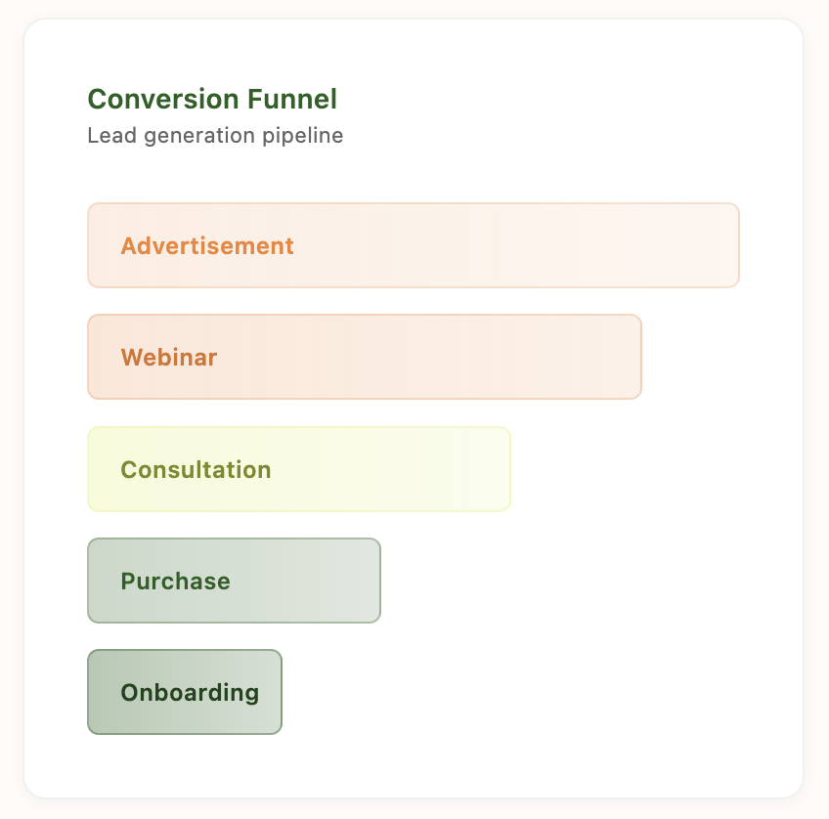Click the Advertisement funnel stage bar
Viewport: 829px width, 819px height.
click(x=413, y=245)
